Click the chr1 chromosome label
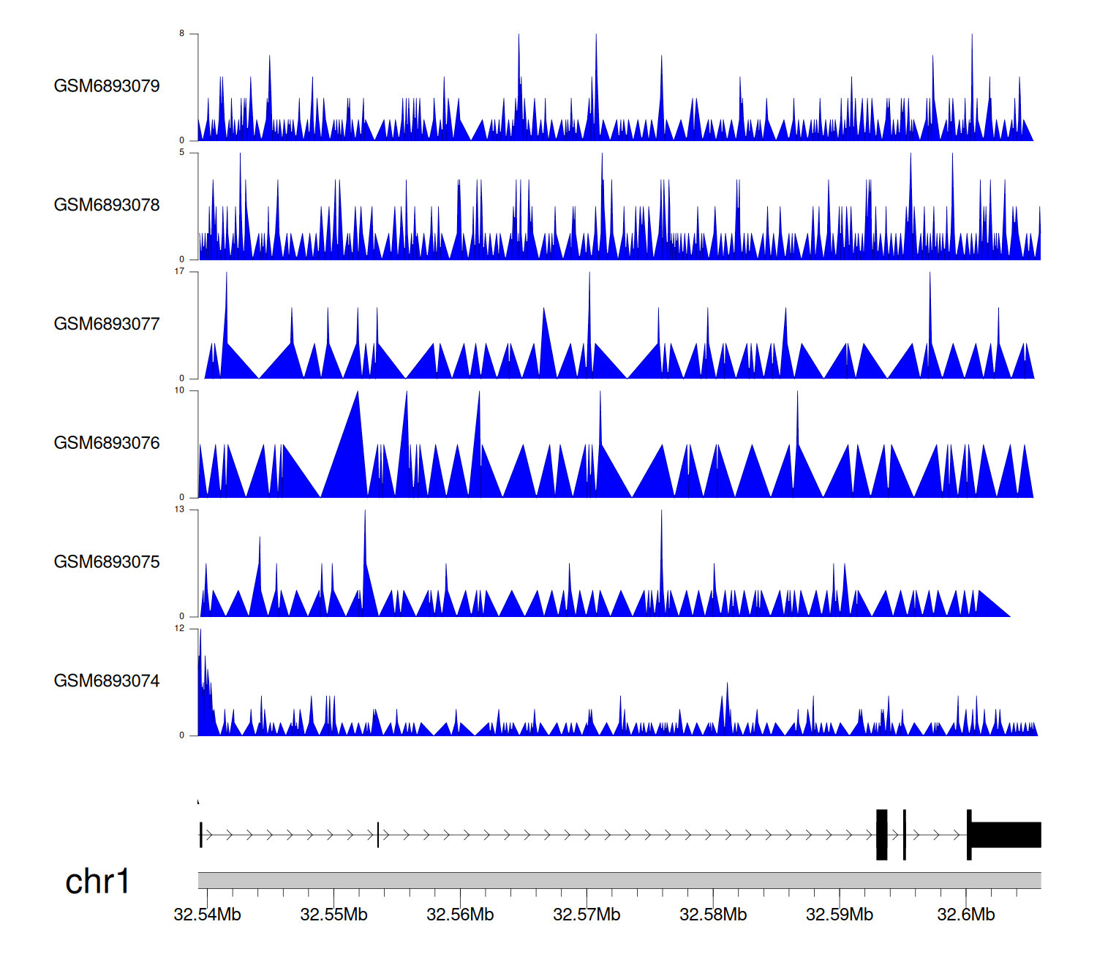This screenshot has height=965, width=1097. click(97, 882)
